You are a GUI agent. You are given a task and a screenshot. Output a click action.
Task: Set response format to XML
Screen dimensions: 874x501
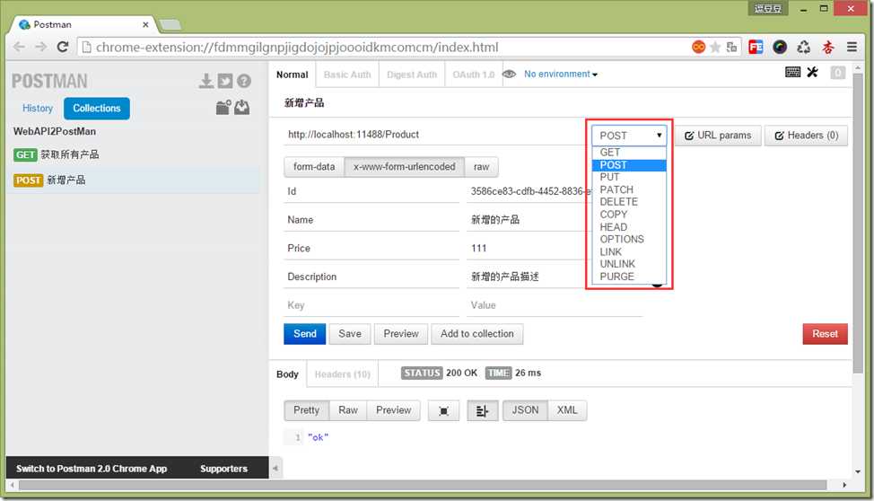[567, 410]
